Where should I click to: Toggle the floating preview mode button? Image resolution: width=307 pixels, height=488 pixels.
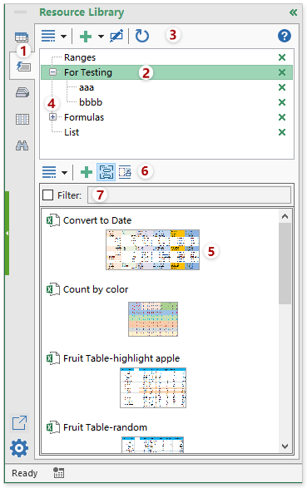[x=125, y=172]
